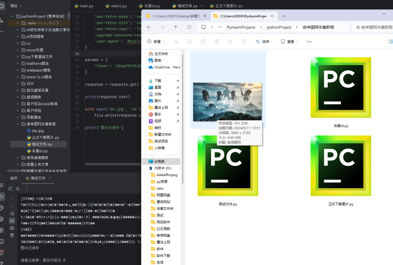This screenshot has height=265, width=393.
Task: Click the Explorer refresh button
Action: pyautogui.click(x=189, y=27)
